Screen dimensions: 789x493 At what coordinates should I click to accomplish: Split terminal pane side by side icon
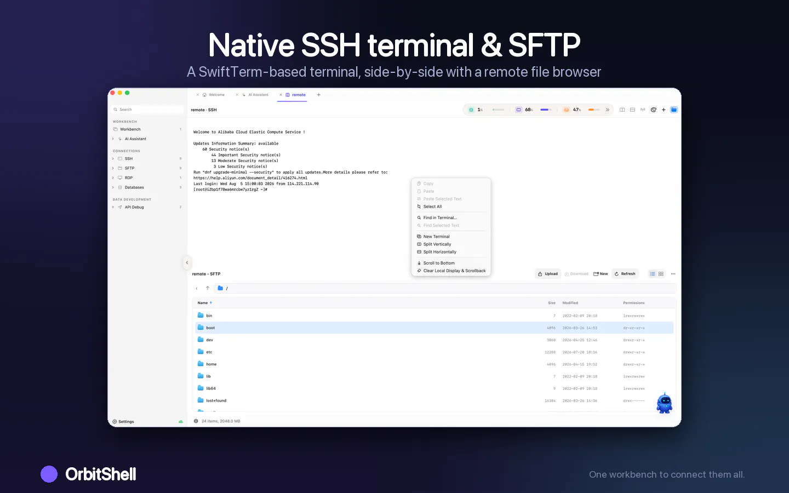[622, 110]
